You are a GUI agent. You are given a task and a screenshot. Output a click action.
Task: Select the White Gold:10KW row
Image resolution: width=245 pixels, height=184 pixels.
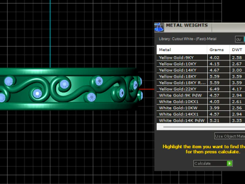coord(201,108)
